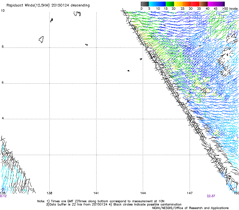The width and height of the screenshot is (239, 210).
Task: Click the 147 longitude axis label
Action: tap(190, 193)
